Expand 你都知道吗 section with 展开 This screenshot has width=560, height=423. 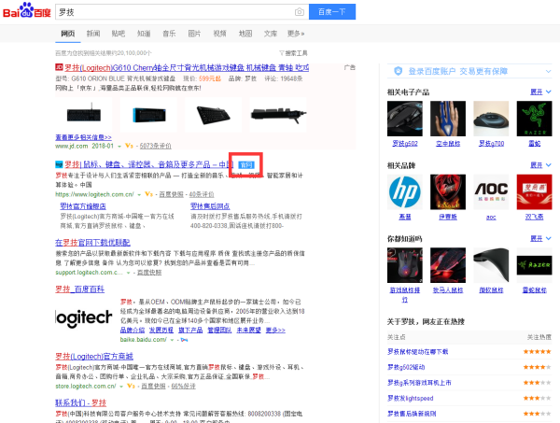tap(540, 239)
